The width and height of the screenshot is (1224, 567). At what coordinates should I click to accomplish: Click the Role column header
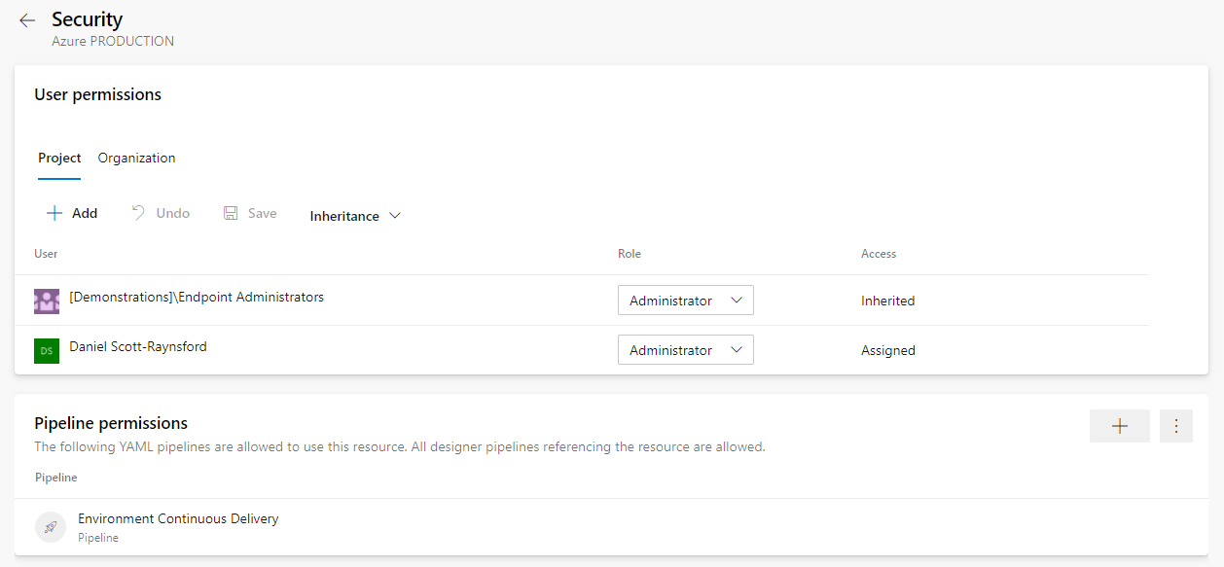click(630, 254)
